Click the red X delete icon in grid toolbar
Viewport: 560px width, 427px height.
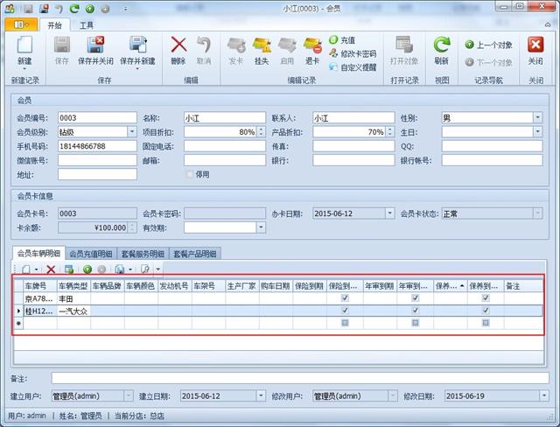click(x=51, y=269)
